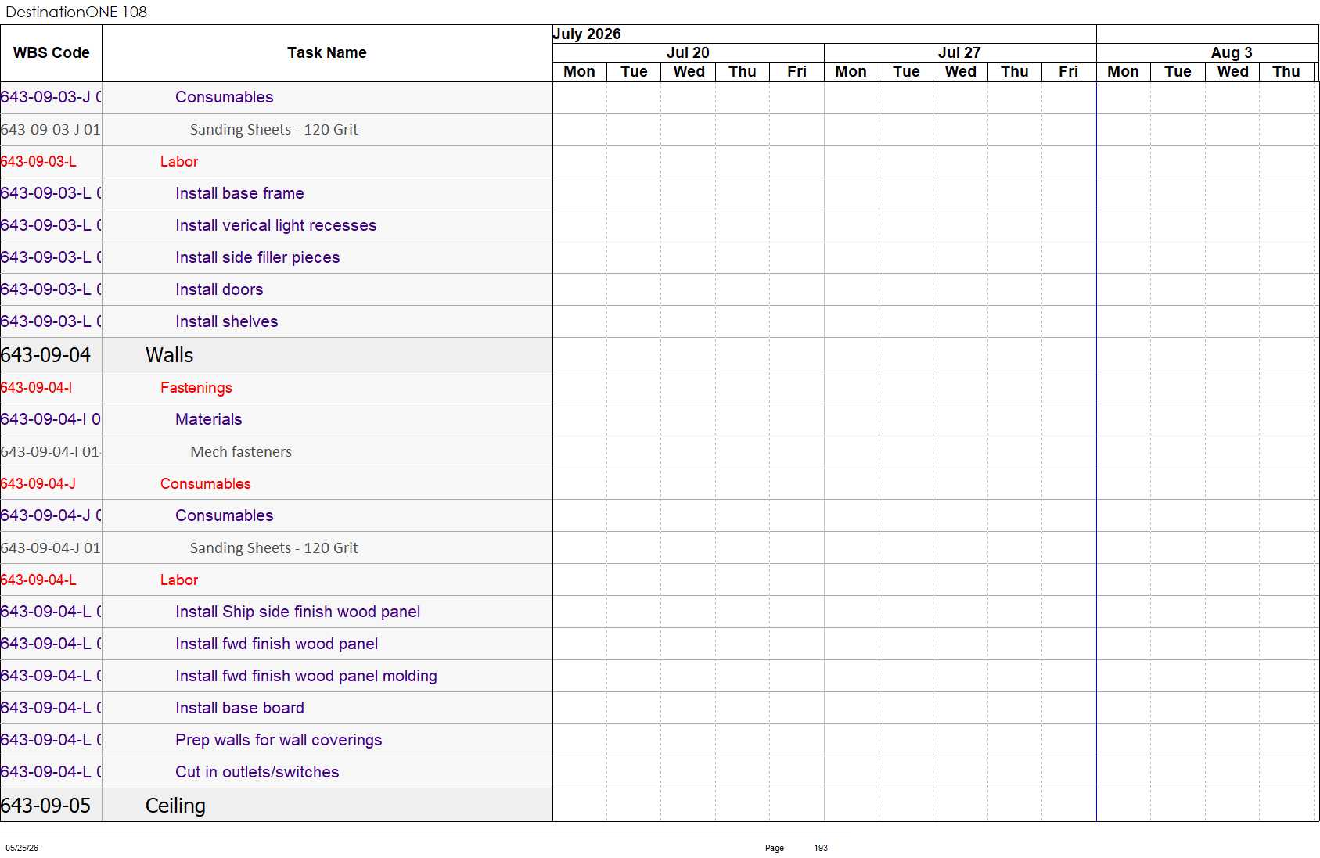
Task: Select Install verical light recesses task
Action: (x=275, y=225)
